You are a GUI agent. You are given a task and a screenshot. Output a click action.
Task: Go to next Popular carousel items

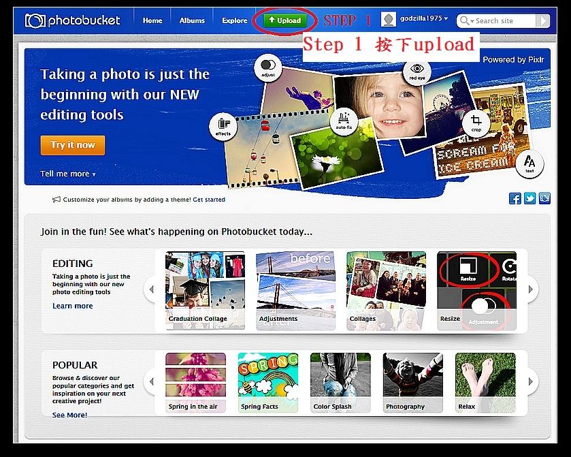pyautogui.click(x=531, y=381)
